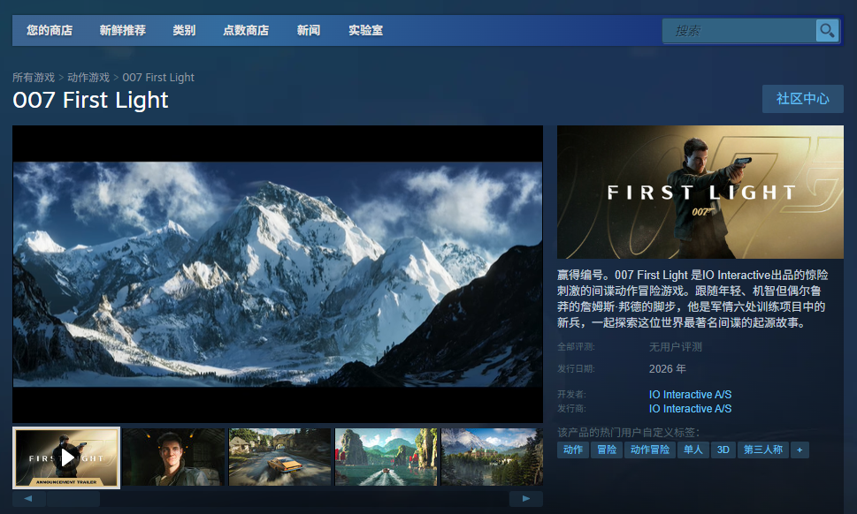Click the 2026 年 release date text

pyautogui.click(x=668, y=369)
